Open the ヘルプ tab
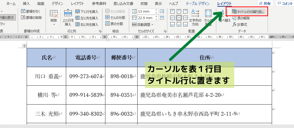Screen dimensions: 294x128 173,4
